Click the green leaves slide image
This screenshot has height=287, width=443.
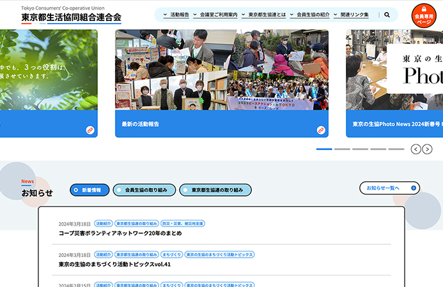pyautogui.click(x=49, y=70)
